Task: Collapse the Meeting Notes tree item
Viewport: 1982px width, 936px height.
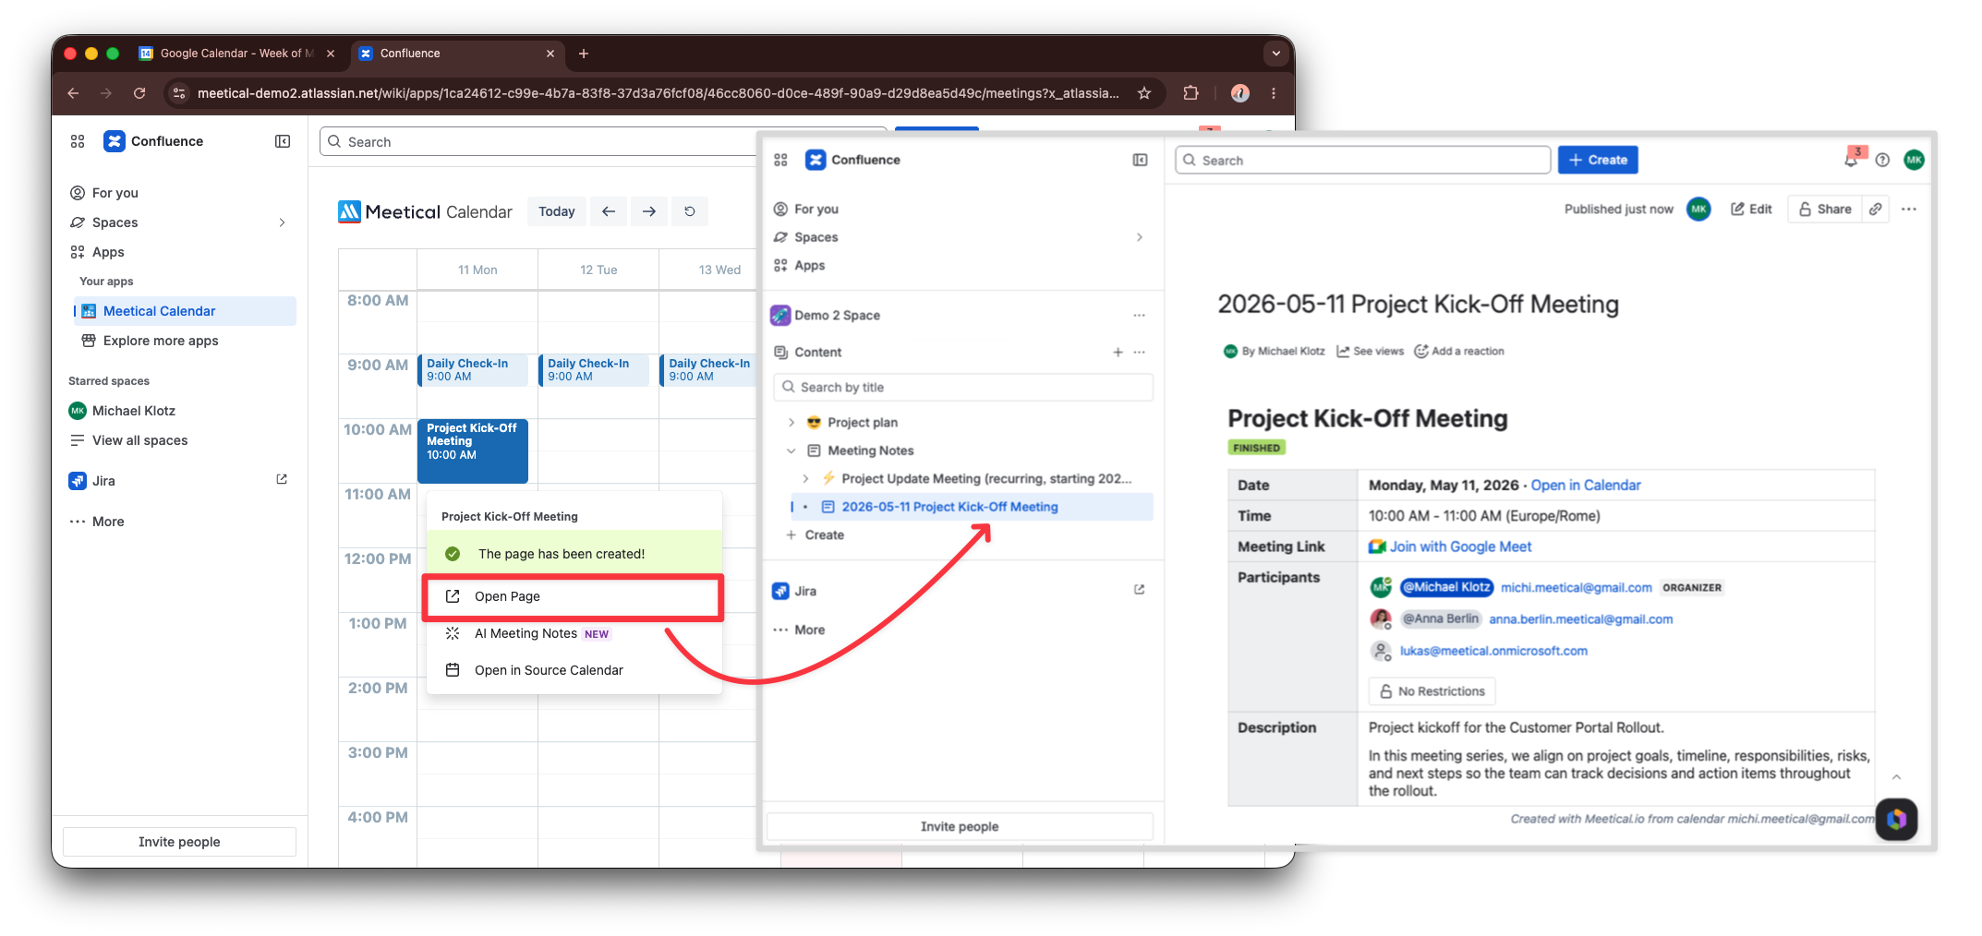Action: [792, 450]
